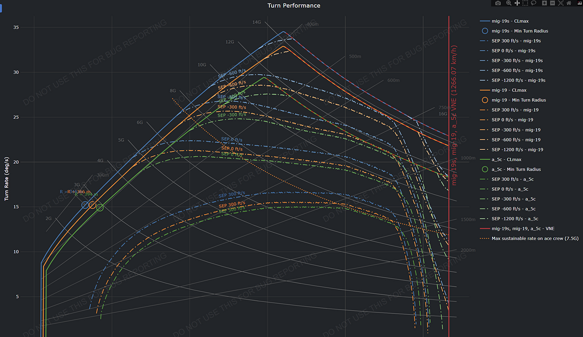Click the Zoom Out minus icon
Viewport: 583px width, 337px height.
tap(552, 3)
